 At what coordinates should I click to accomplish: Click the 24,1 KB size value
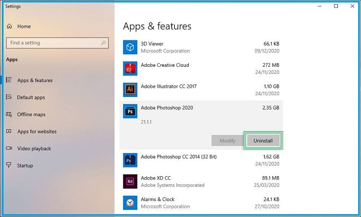[x=271, y=199]
